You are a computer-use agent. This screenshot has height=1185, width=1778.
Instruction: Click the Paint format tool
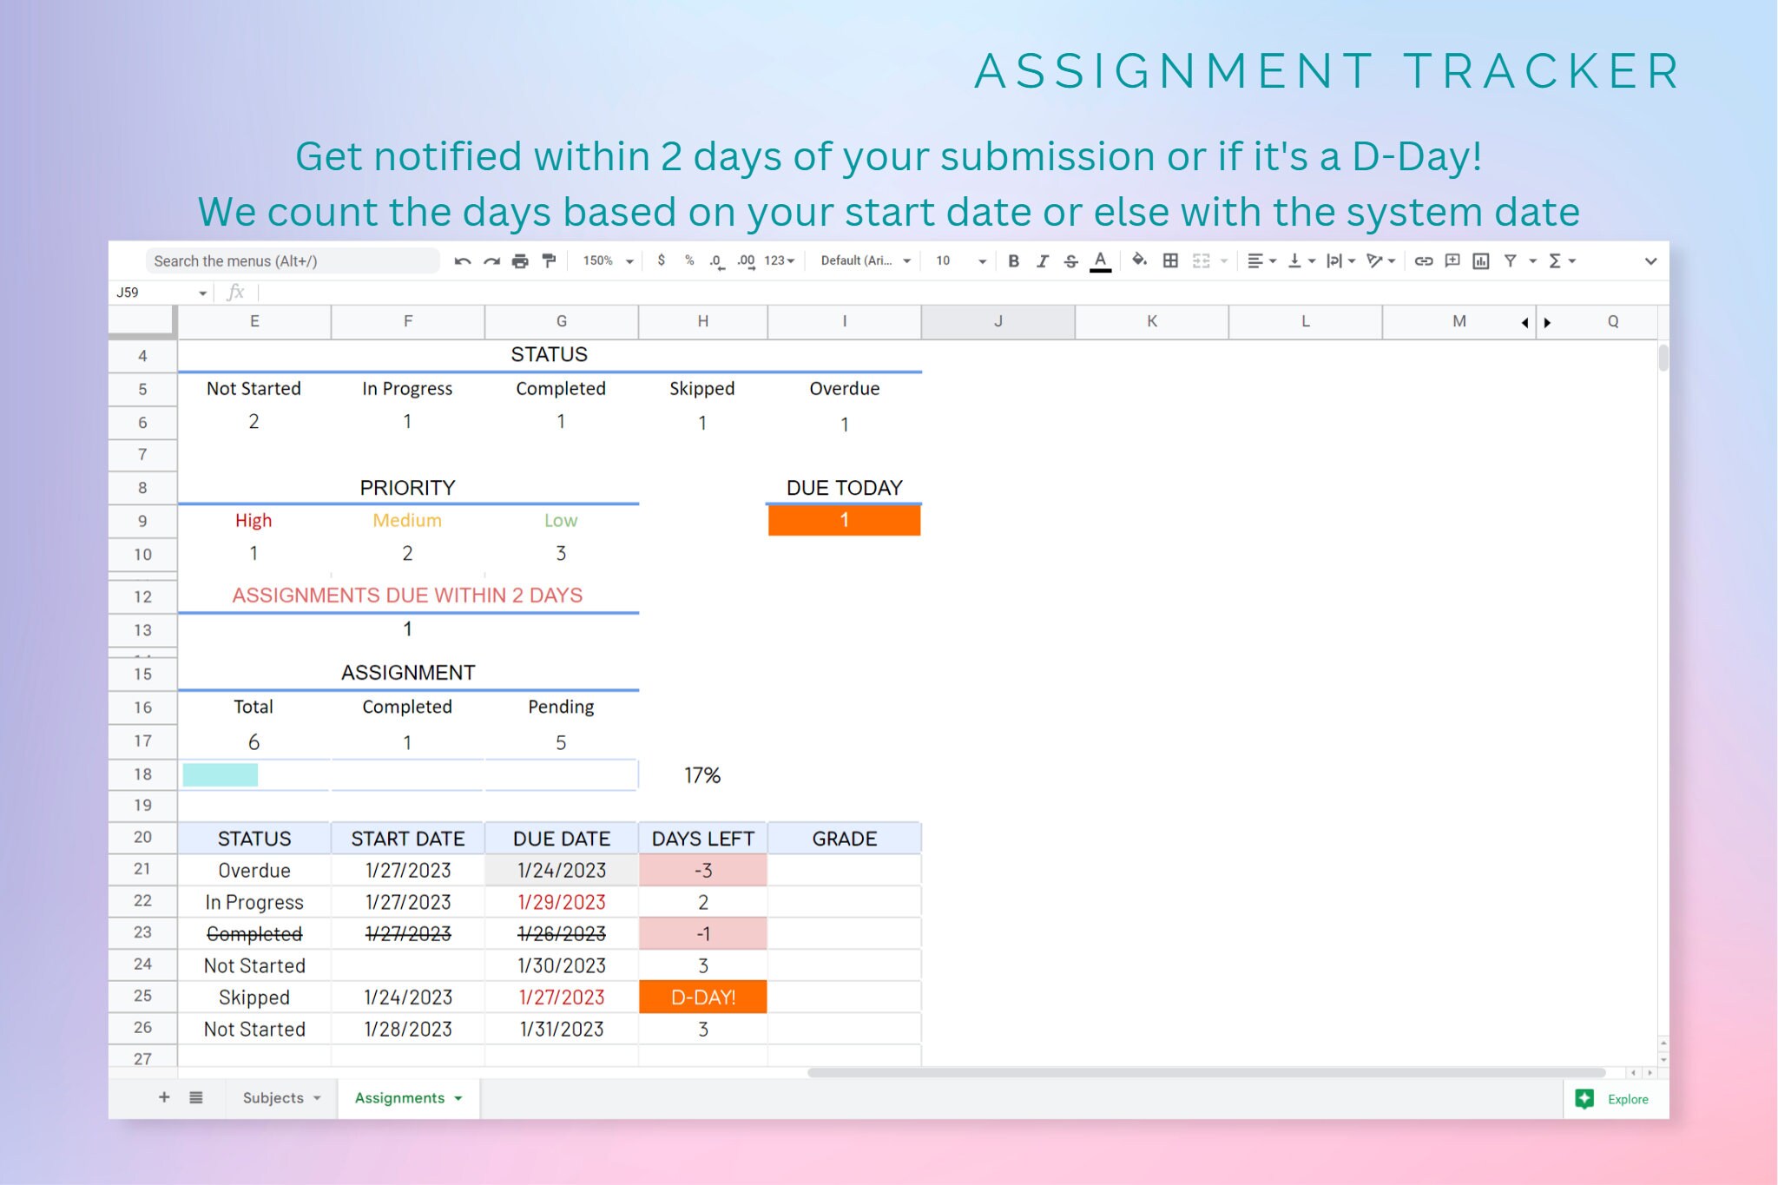click(548, 260)
